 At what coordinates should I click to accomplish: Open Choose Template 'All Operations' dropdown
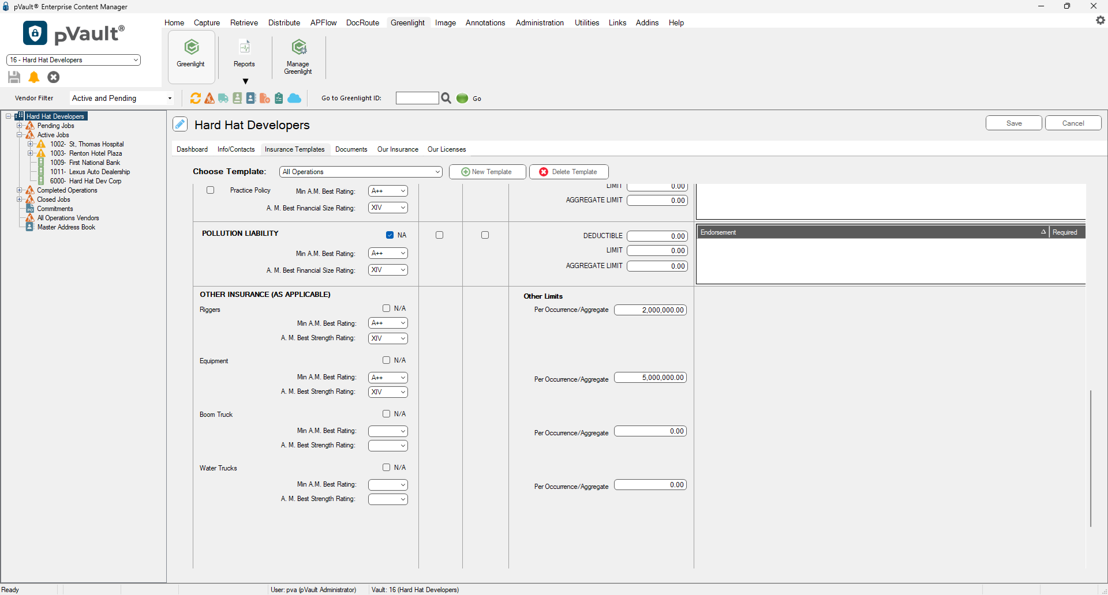coord(361,172)
